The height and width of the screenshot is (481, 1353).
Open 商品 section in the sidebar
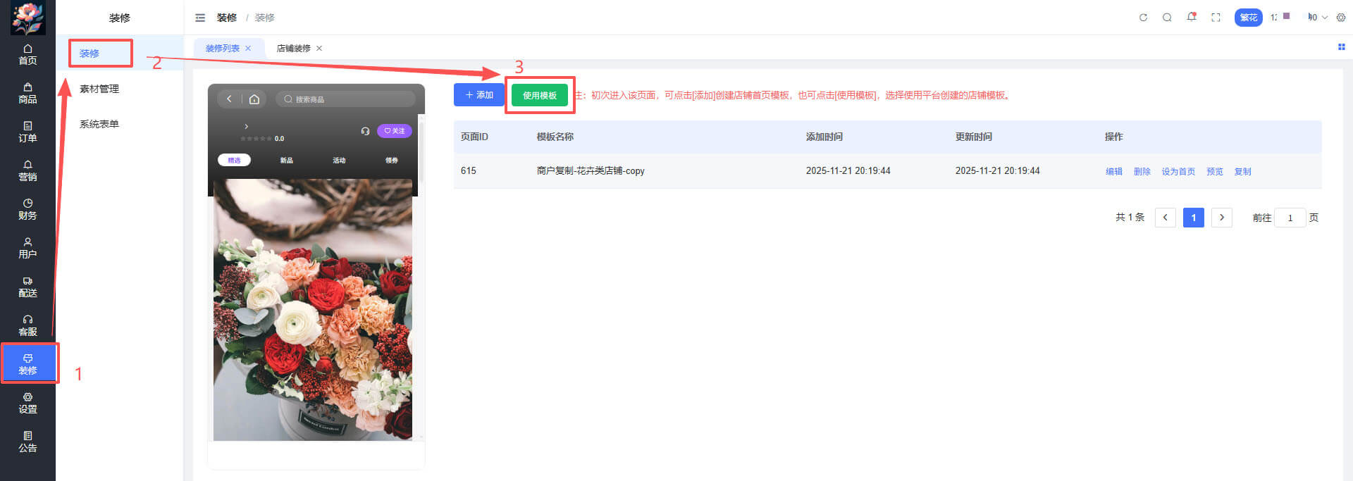coord(27,93)
